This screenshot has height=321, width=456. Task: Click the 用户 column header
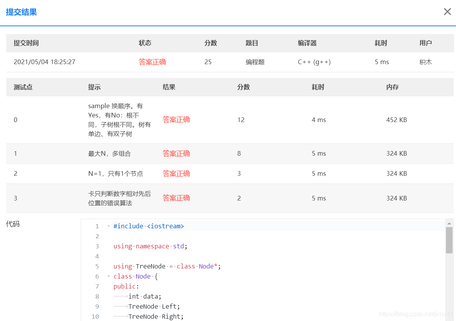pyautogui.click(x=425, y=43)
